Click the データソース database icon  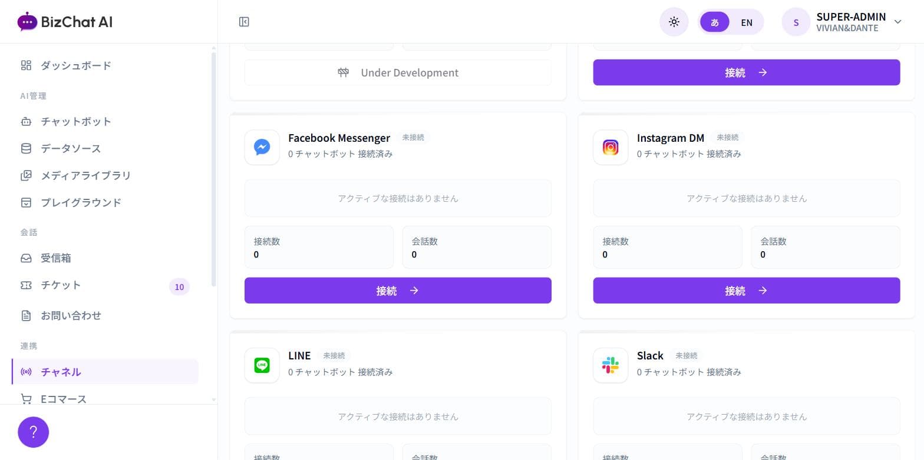(26, 148)
